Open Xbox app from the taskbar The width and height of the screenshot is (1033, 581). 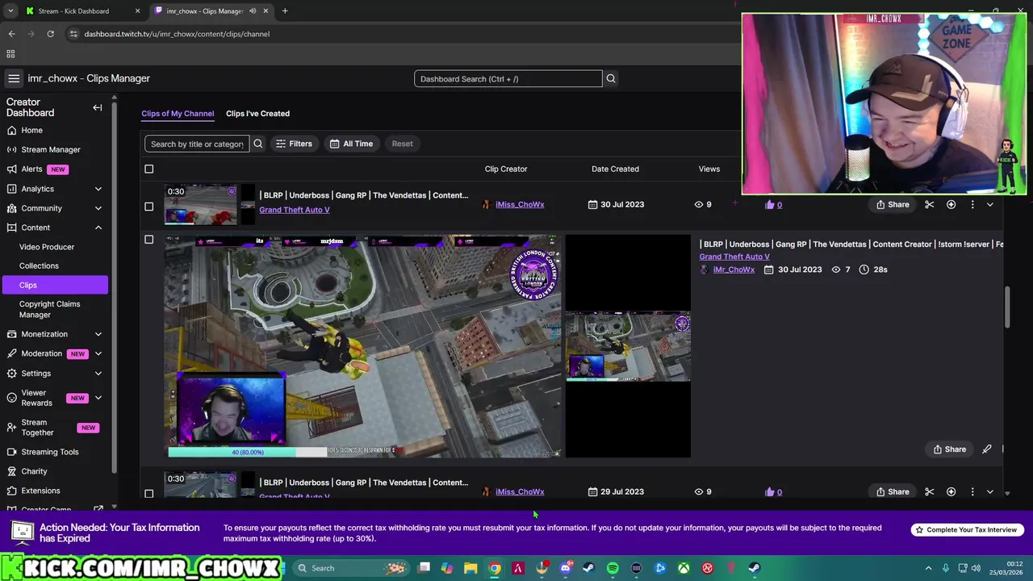pyautogui.click(x=684, y=568)
